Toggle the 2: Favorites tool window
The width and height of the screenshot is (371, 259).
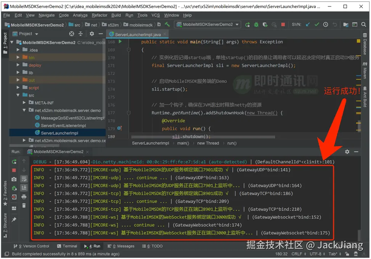click(x=5, y=193)
